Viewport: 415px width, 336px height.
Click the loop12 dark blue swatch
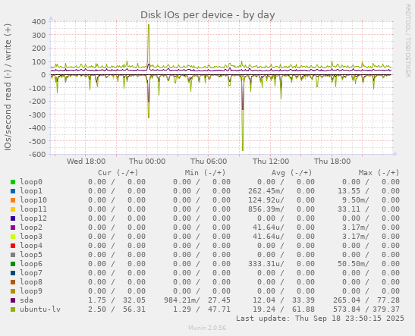13,218
